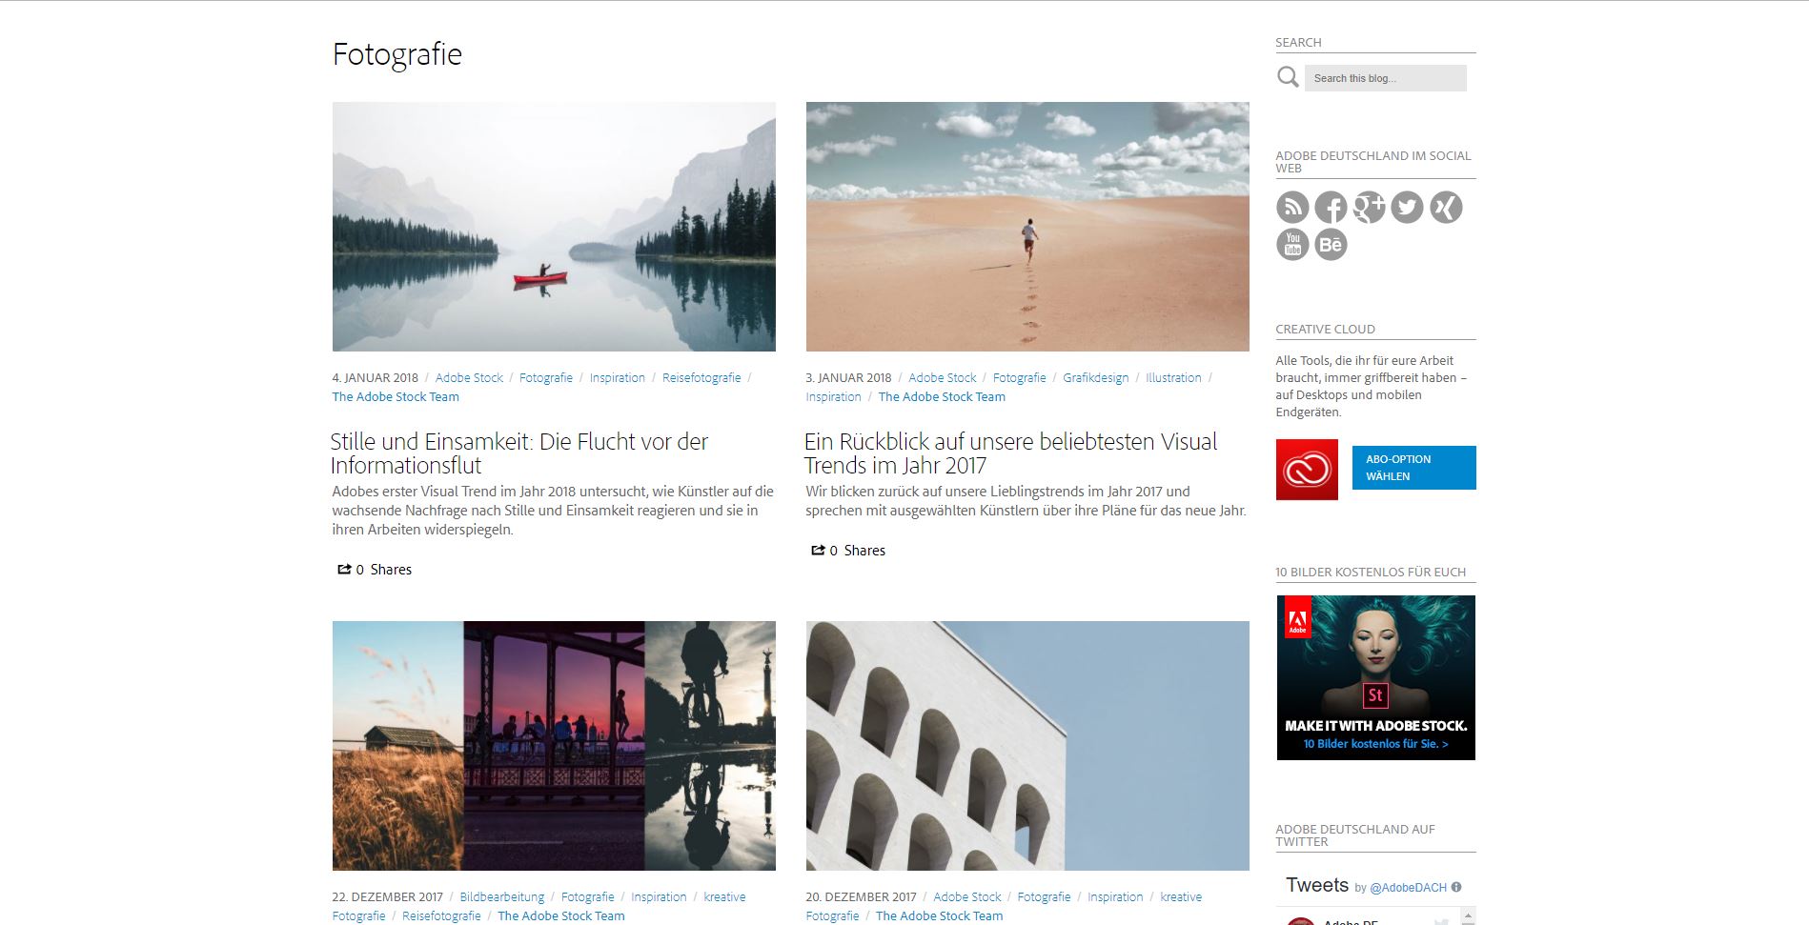Click the 3. JANUAR 2018 date
Viewport: 1809px width, 925px height.
pos(849,377)
